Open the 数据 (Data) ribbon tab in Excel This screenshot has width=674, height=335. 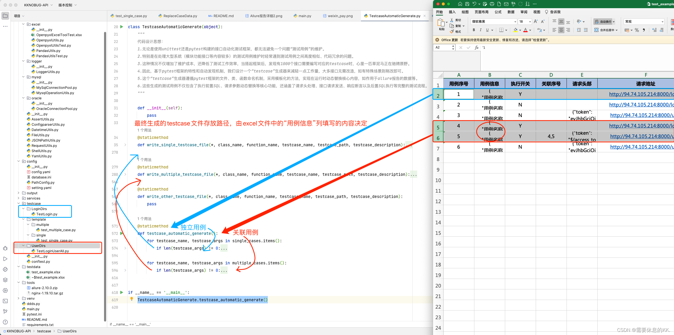pyautogui.click(x=511, y=12)
